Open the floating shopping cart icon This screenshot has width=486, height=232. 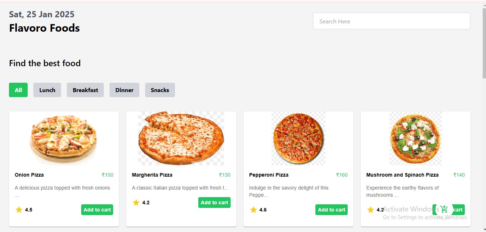444,209
